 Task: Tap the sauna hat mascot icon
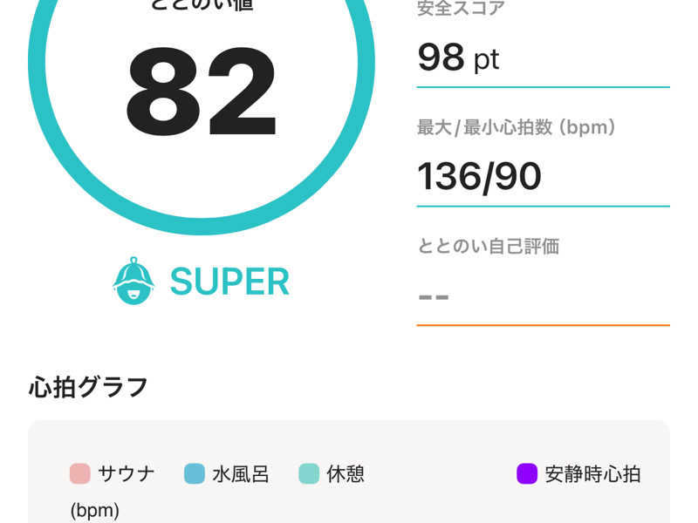click(x=133, y=281)
